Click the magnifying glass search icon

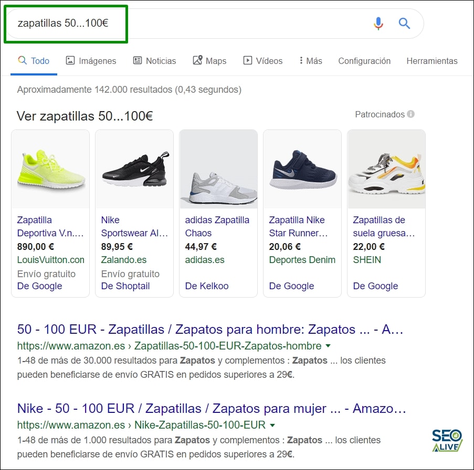pyautogui.click(x=404, y=23)
